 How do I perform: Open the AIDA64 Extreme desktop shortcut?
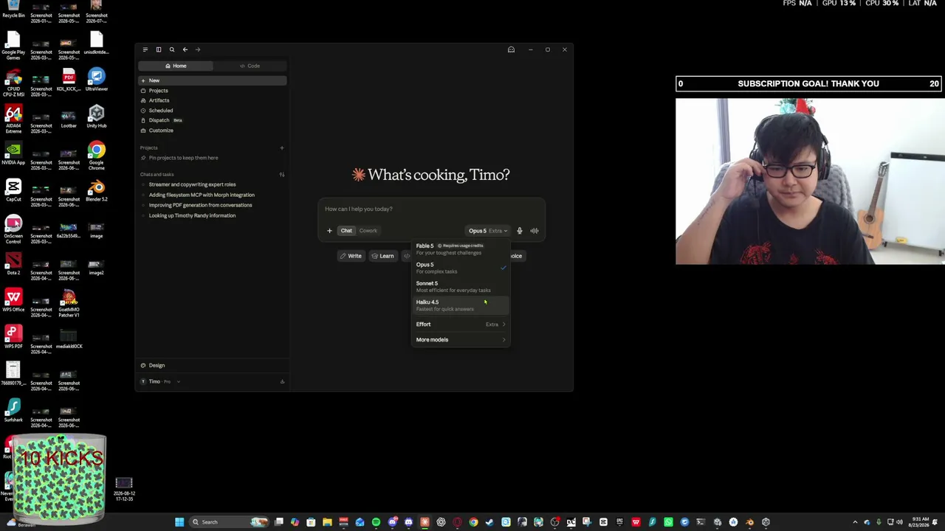coord(13,119)
